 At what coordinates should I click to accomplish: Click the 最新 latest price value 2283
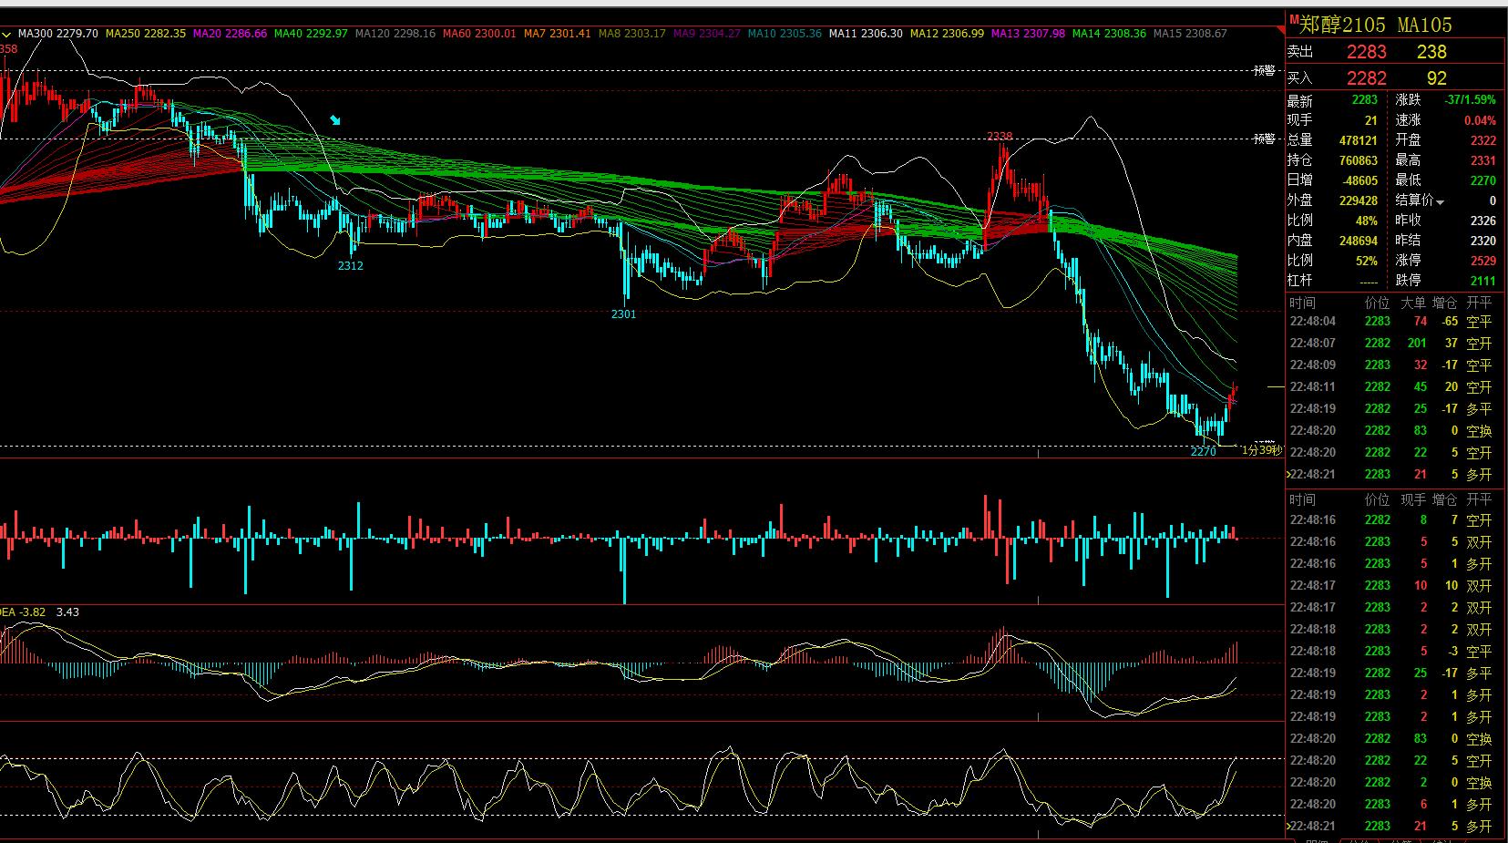1365,100
